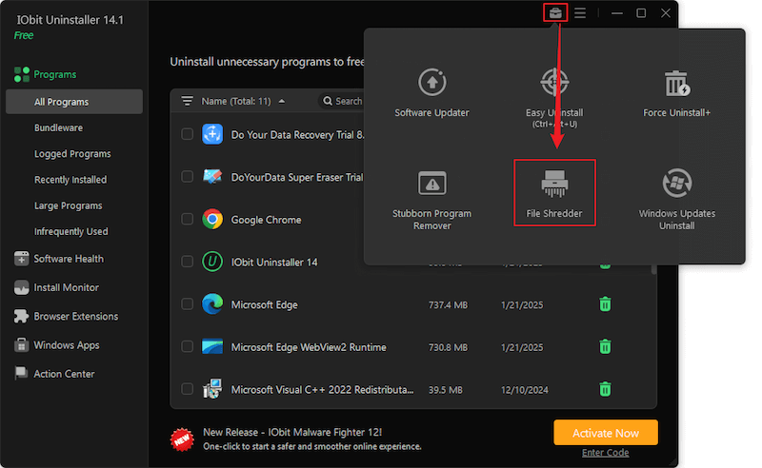762x468 pixels.
Task: Click the program list scrollbar
Action: pos(653,269)
